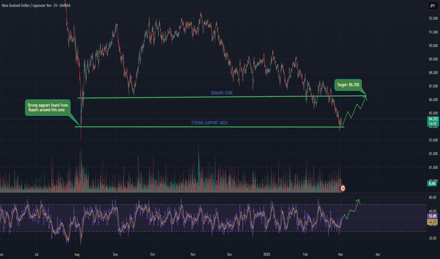Click the 87.000 price scale label

pyautogui.click(x=433, y=86)
